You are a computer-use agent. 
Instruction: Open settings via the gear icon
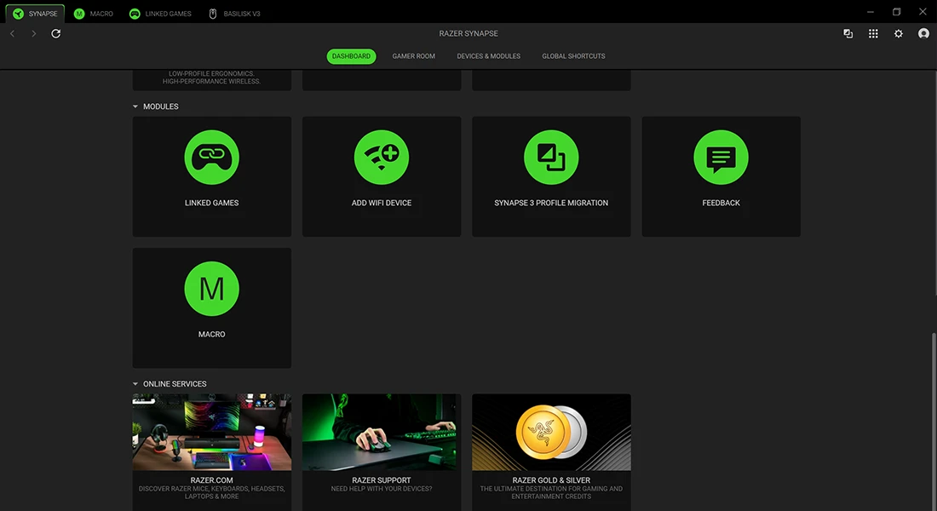898,33
